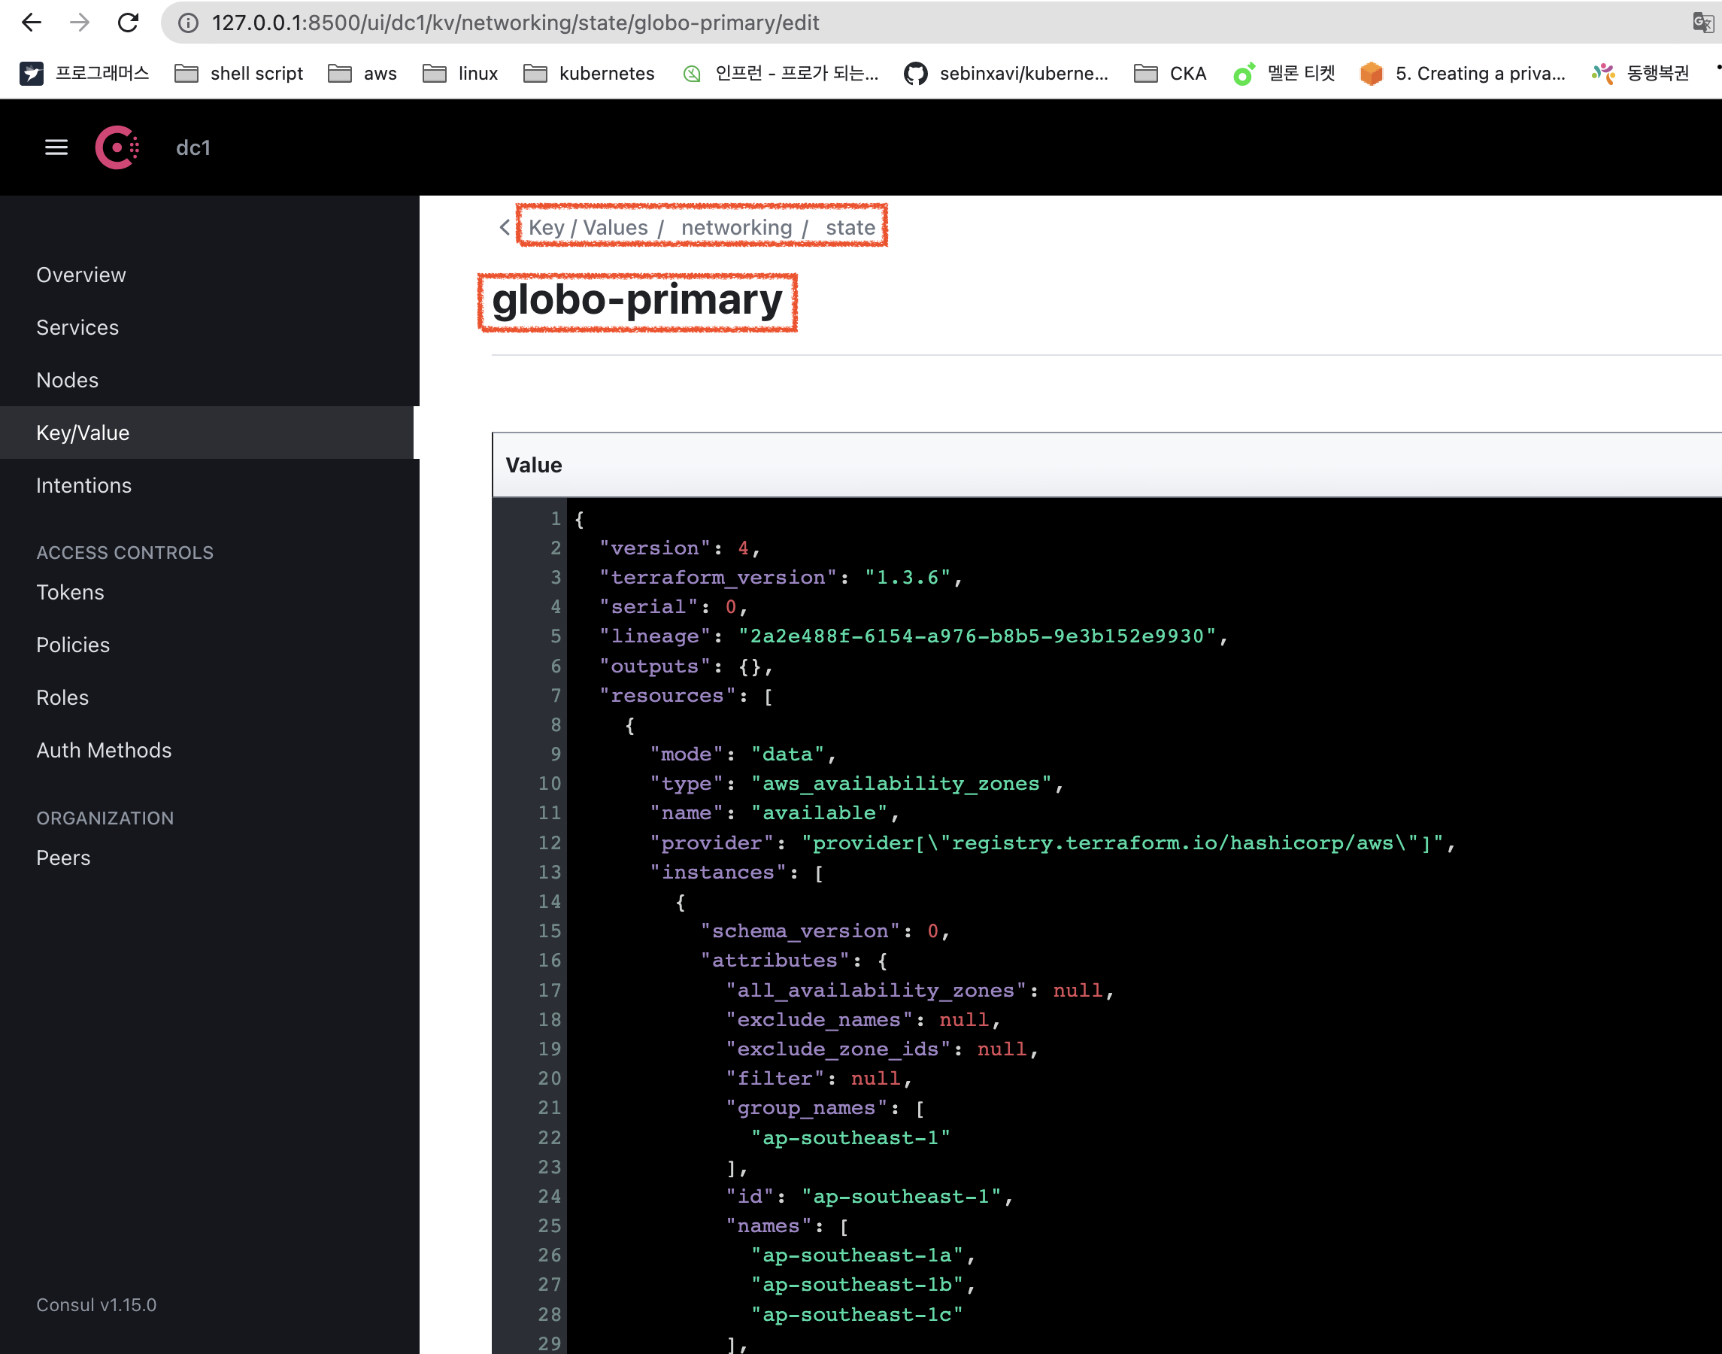1722x1354 pixels.
Task: Open the 동행복권 bookmark
Action: 1640,74
